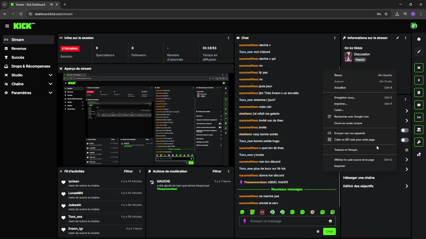Open Toxx_exe in the activity feed

pos(75,217)
